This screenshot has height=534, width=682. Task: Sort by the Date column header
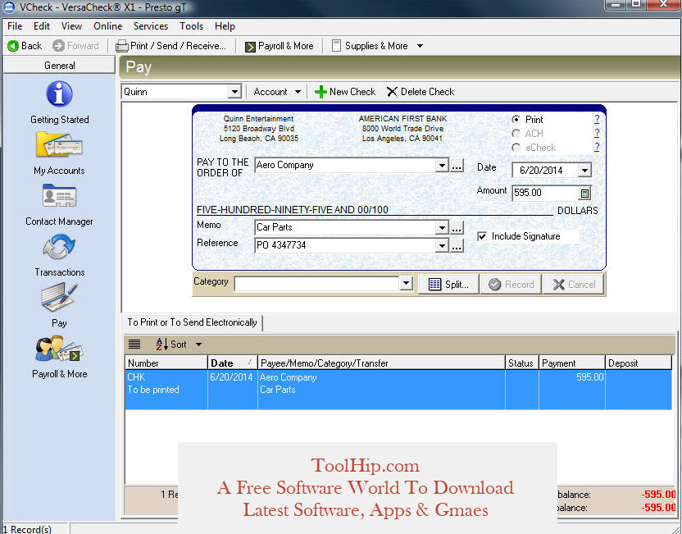point(233,363)
